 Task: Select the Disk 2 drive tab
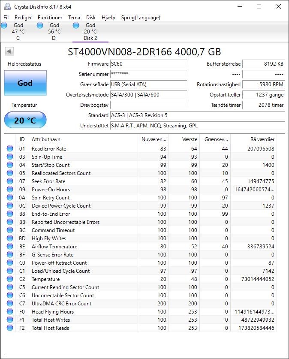(x=90, y=32)
